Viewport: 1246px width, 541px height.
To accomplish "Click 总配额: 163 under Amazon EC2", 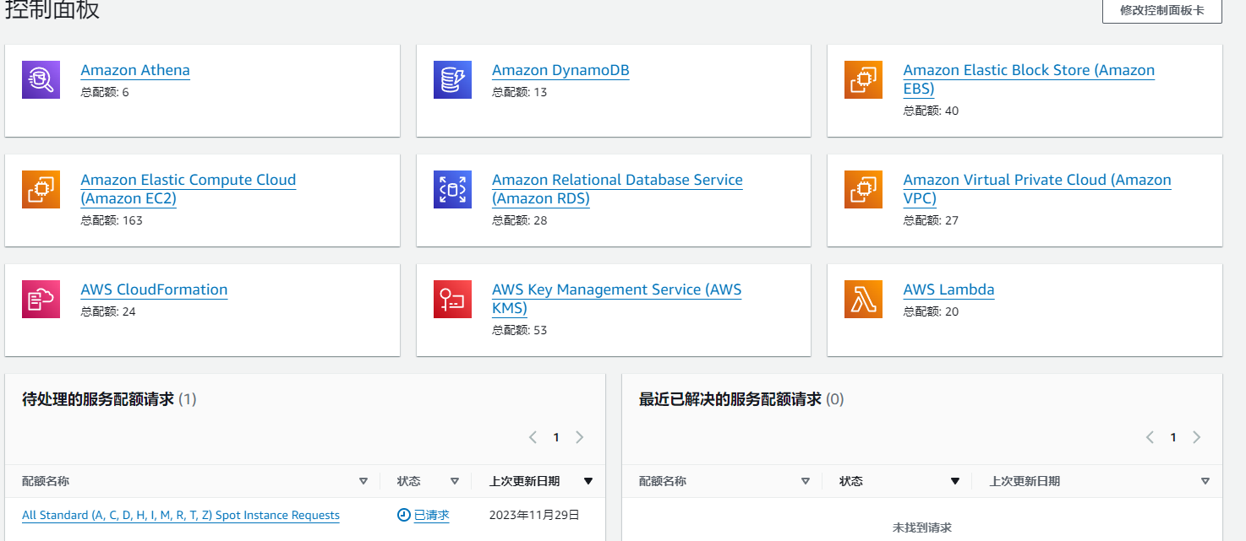I will click(x=112, y=220).
